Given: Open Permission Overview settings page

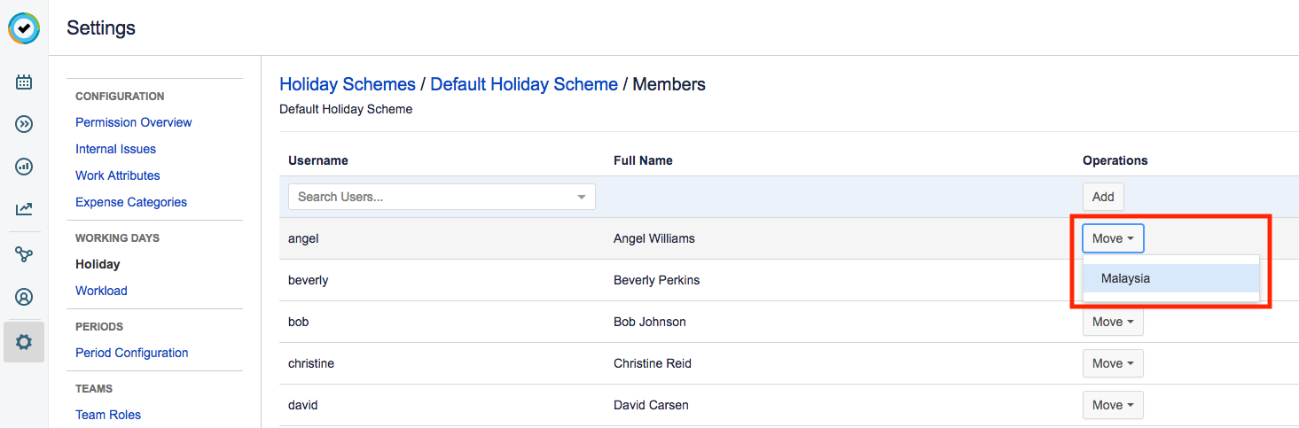Looking at the screenshot, I should click(x=134, y=122).
